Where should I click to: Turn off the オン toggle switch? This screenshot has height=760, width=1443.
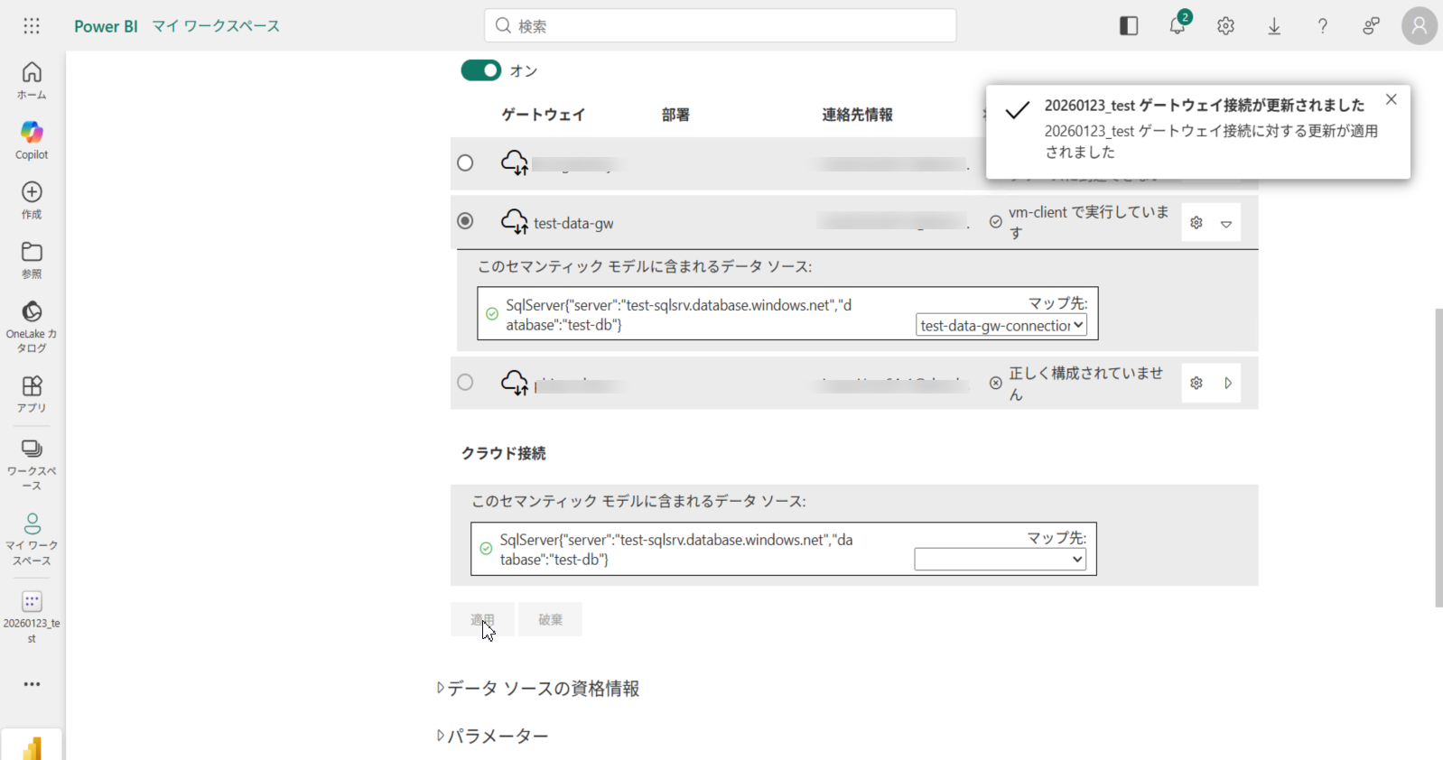pos(480,70)
